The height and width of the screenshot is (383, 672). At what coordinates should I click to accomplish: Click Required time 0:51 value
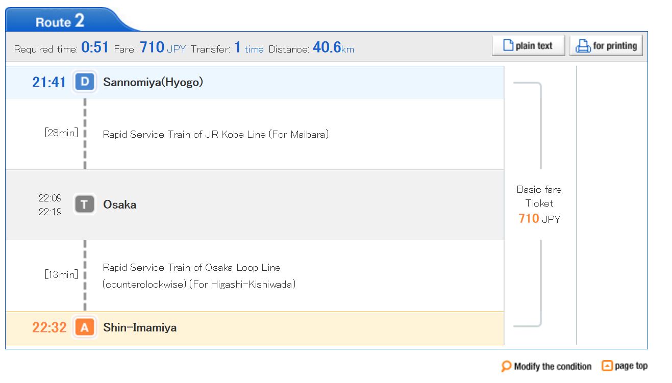click(x=95, y=47)
